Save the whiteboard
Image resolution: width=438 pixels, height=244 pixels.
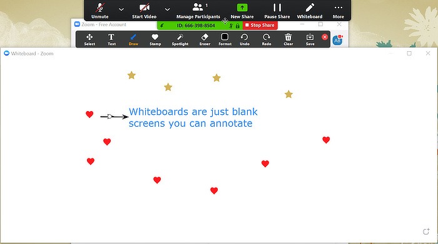pos(310,39)
